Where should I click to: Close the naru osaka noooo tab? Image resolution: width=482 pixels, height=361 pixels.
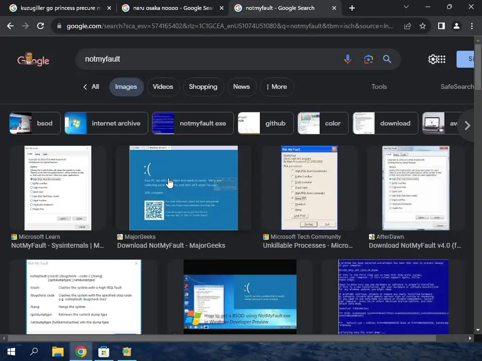click(222, 8)
